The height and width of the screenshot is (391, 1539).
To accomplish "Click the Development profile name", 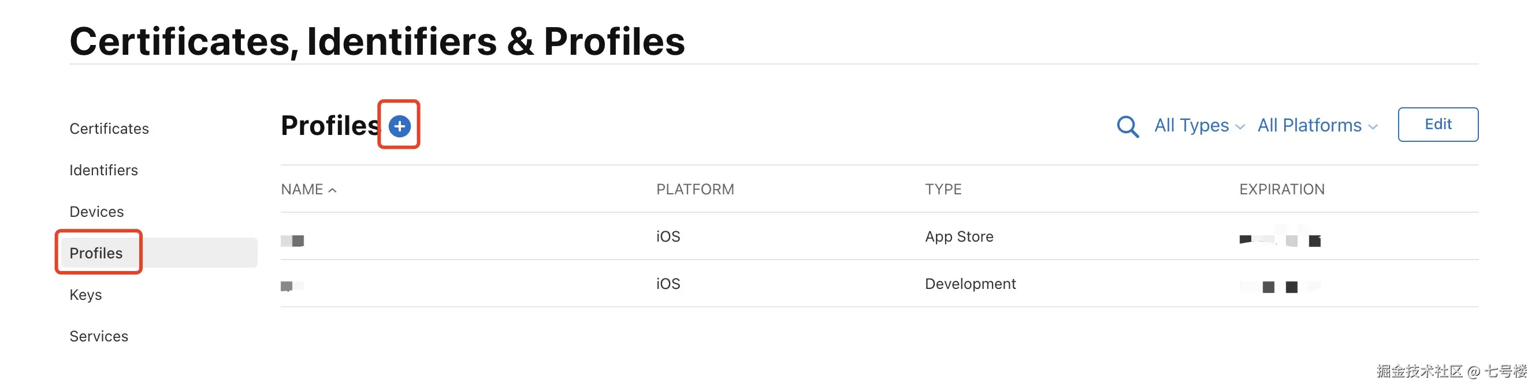I will pos(292,286).
